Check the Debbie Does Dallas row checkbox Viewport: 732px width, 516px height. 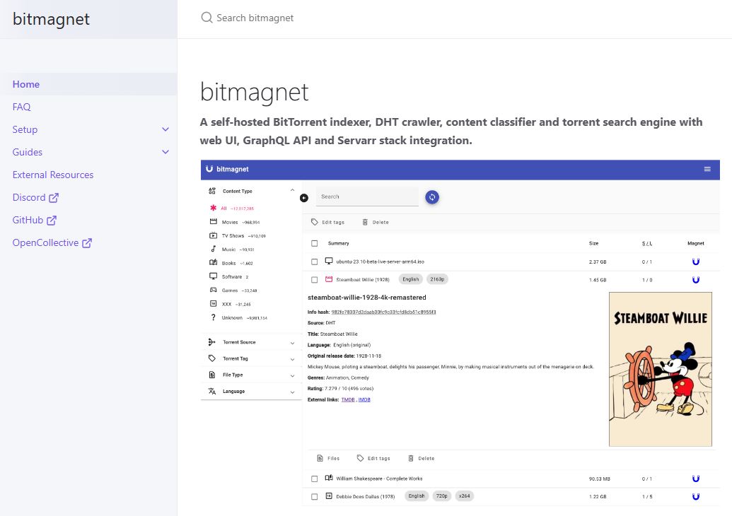click(315, 496)
